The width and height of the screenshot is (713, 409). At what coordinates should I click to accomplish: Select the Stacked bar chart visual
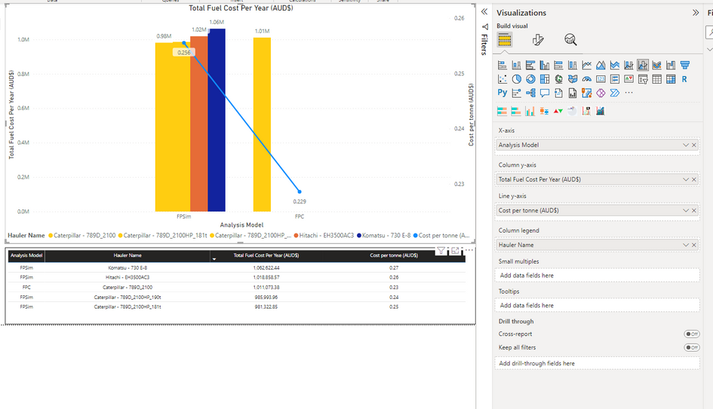[x=502, y=66]
